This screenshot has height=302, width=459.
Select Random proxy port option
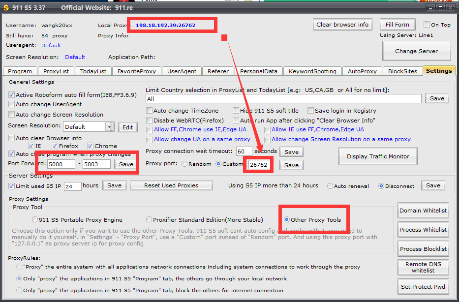184,164
